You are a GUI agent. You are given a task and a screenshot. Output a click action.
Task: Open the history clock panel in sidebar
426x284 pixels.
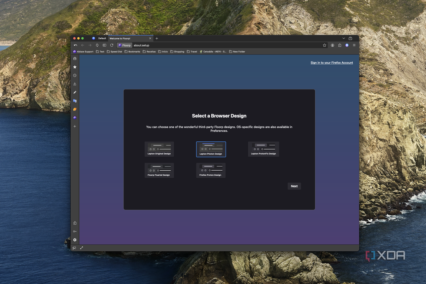click(x=75, y=75)
